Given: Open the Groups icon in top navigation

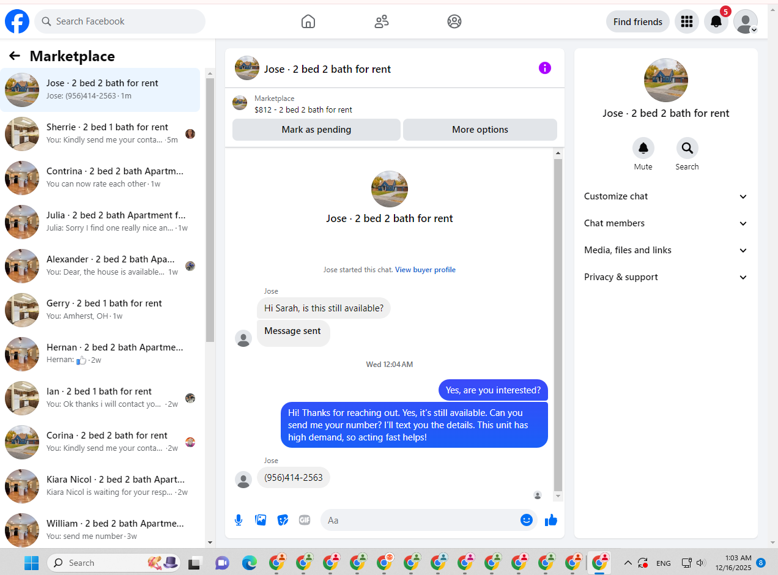Looking at the screenshot, I should point(454,21).
